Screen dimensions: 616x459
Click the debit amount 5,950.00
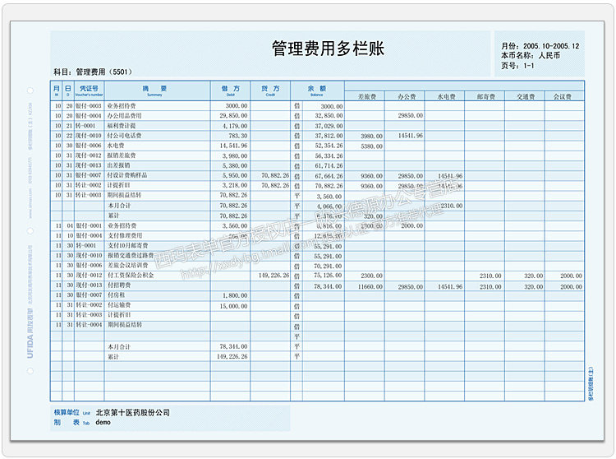tap(235, 175)
